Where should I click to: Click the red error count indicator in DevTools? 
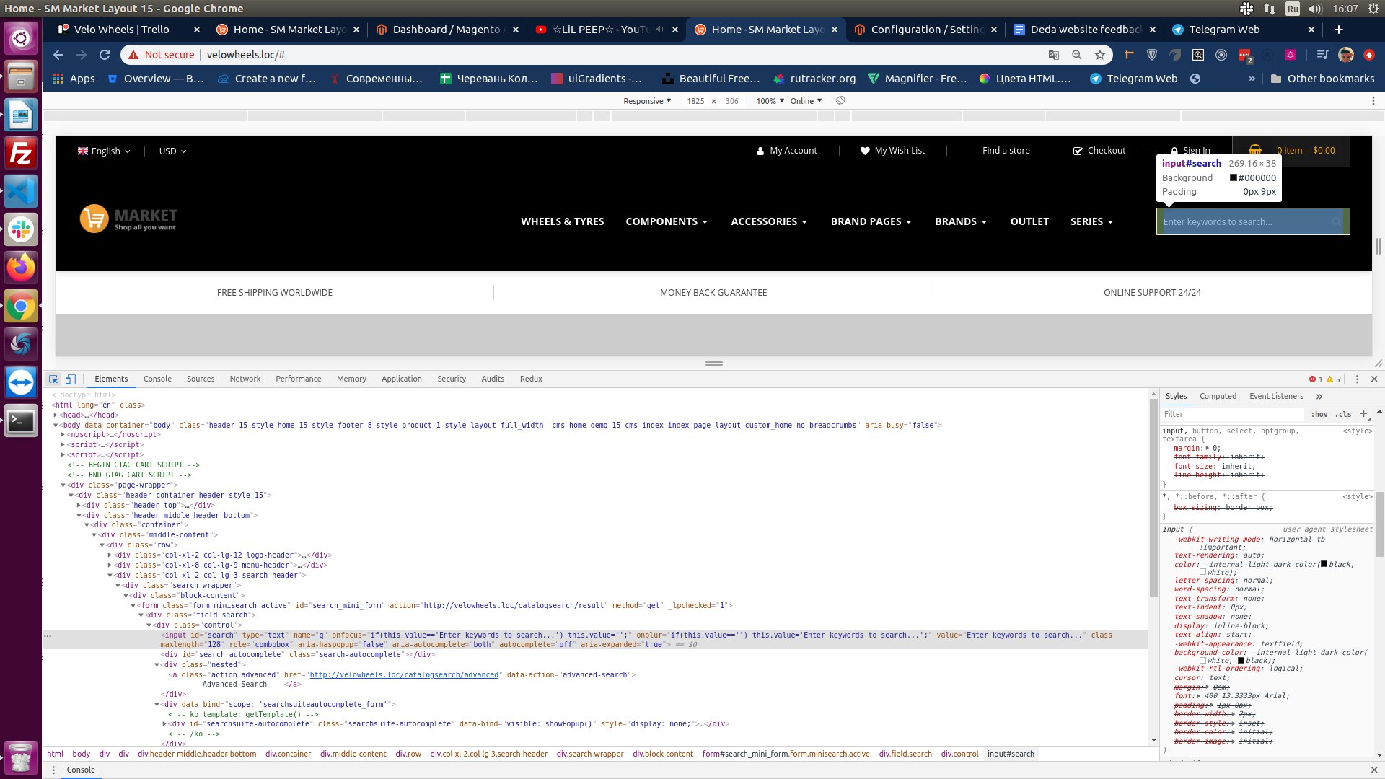pos(1316,379)
